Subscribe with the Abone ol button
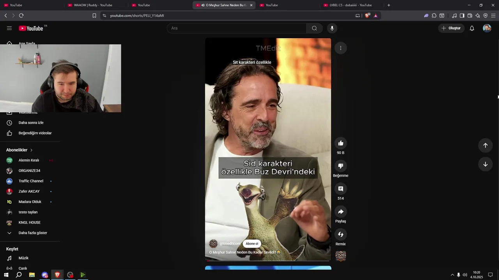The image size is (499, 280). (x=252, y=244)
